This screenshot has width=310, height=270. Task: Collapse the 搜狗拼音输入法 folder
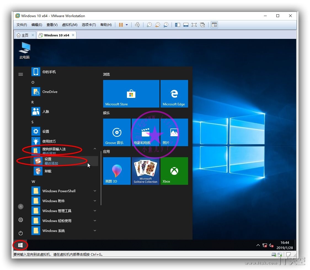pos(65,151)
